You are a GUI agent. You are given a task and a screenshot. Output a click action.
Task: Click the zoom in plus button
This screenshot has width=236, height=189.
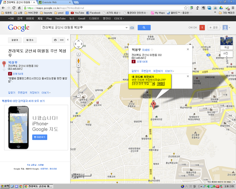[78, 66]
